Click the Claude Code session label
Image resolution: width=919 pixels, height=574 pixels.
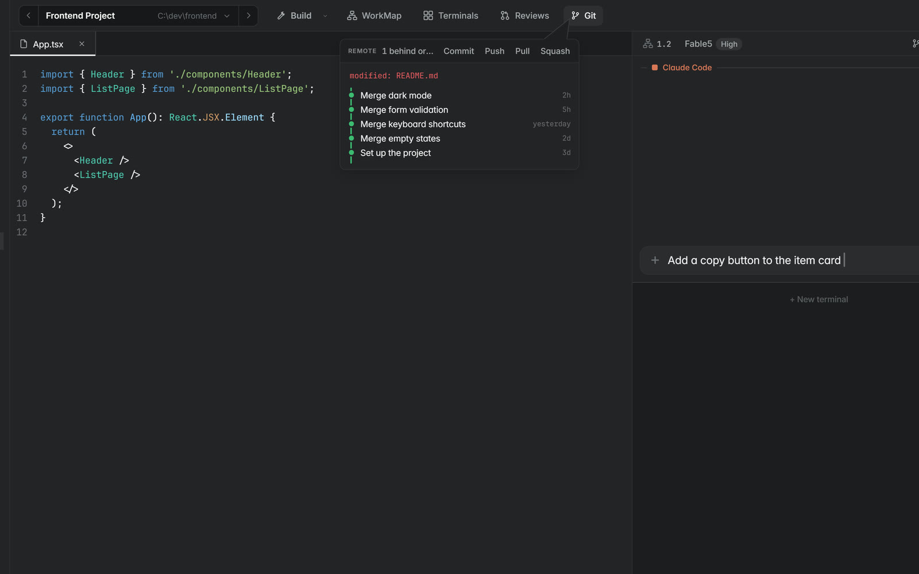tap(687, 68)
